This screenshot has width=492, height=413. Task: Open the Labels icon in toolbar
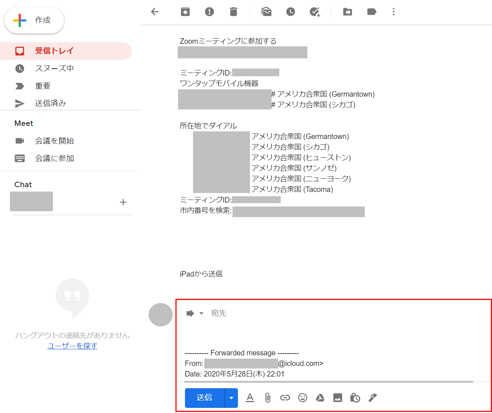pos(372,12)
